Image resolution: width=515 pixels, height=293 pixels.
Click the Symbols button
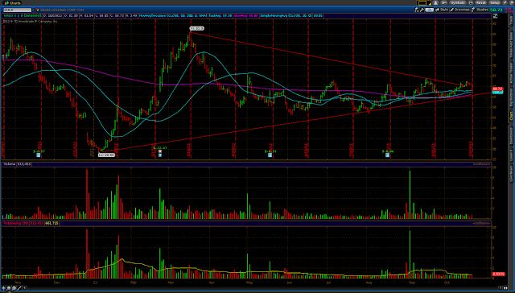[458, 2]
